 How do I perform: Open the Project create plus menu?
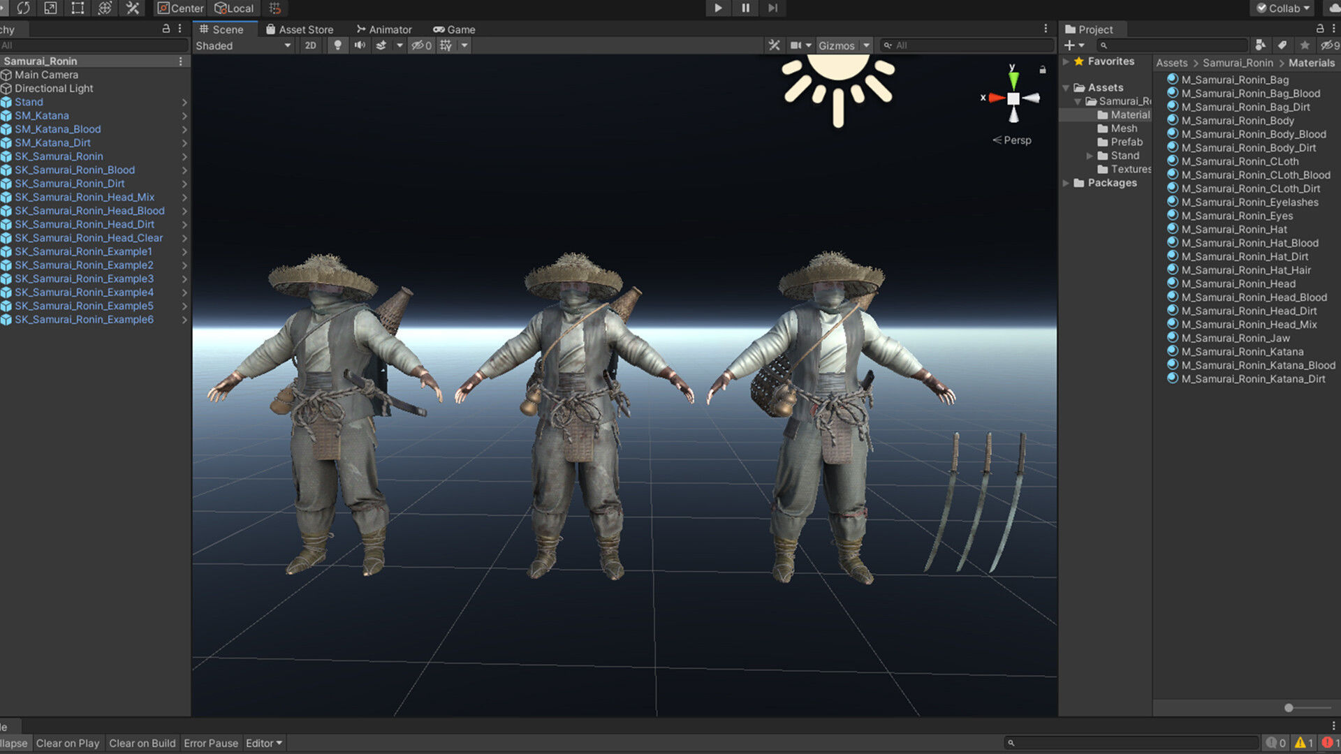point(1074,45)
